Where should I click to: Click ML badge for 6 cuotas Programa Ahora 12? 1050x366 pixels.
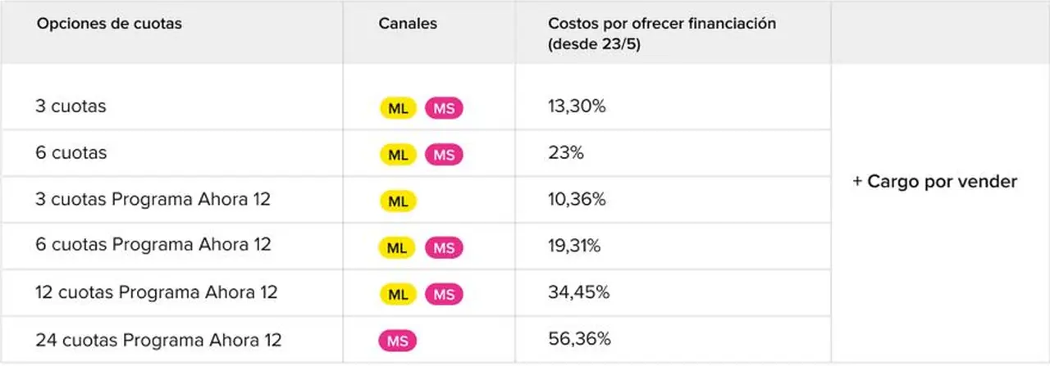click(398, 247)
